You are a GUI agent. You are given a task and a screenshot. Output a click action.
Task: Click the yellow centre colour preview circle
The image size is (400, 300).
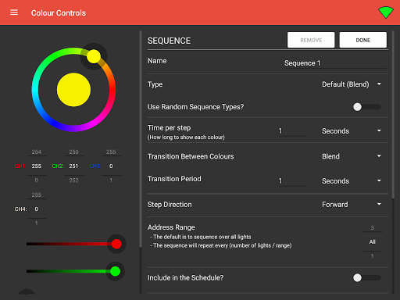click(73, 90)
